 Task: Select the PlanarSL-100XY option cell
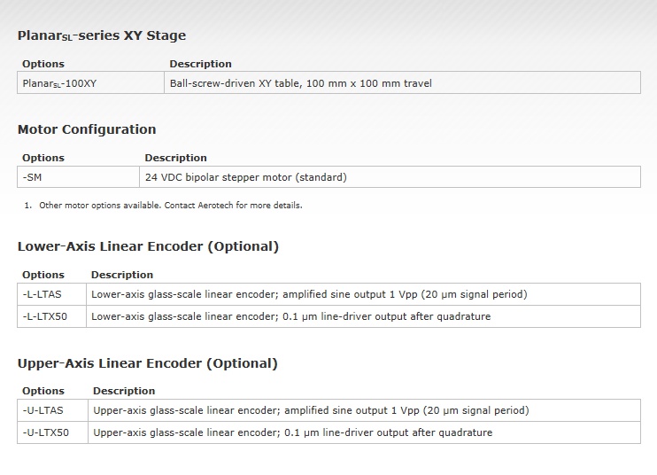[90, 82]
